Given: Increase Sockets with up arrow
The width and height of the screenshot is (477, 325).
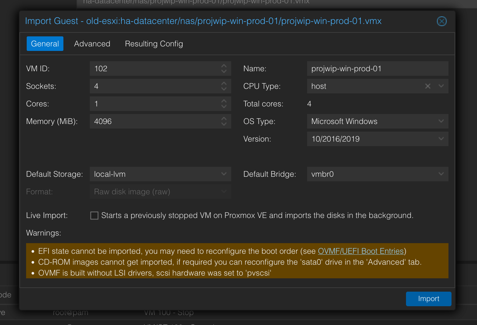Looking at the screenshot, I should click(x=224, y=83).
